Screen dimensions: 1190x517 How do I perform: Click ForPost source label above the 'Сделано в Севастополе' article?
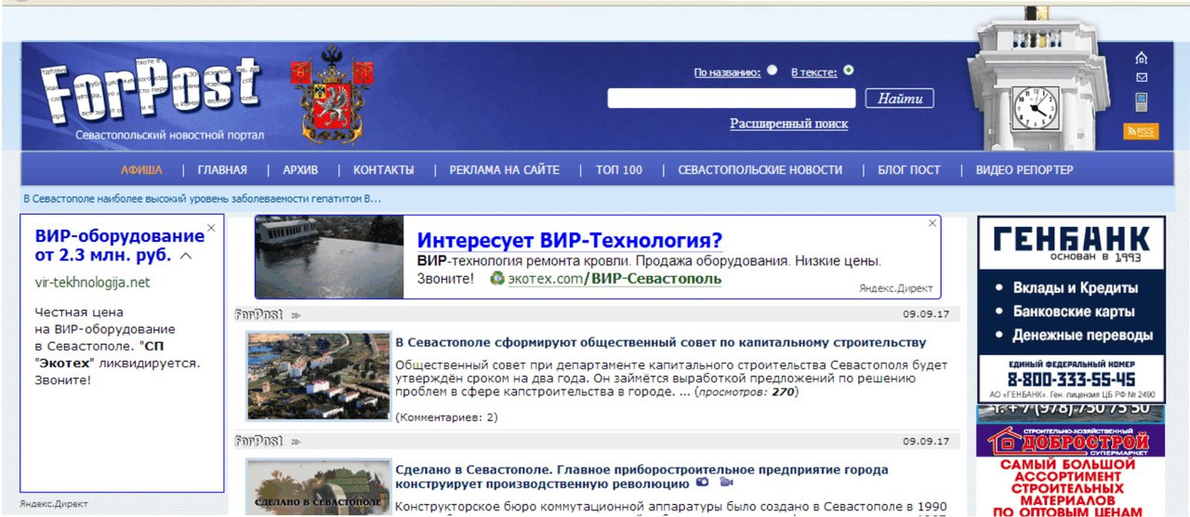click(x=259, y=441)
